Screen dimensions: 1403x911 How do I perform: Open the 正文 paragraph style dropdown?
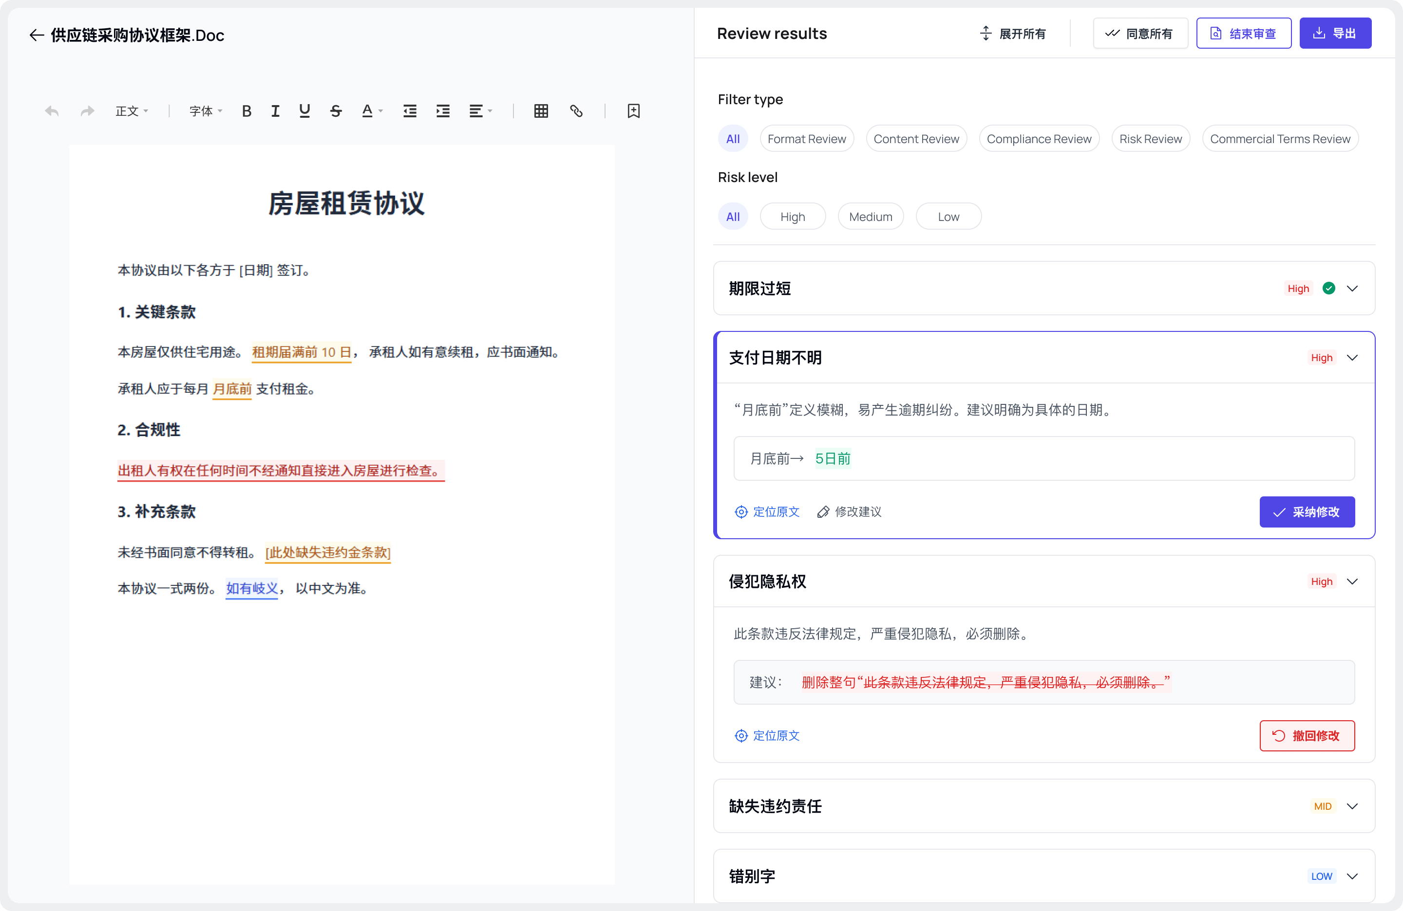132,110
